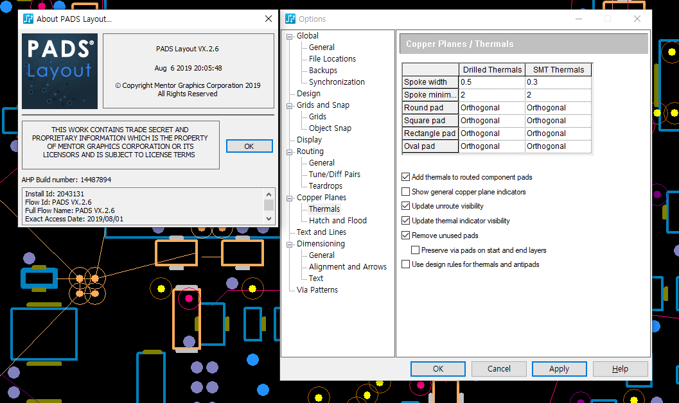Close the About PADS Layout dialog
This screenshot has height=403, width=679.
point(269,19)
